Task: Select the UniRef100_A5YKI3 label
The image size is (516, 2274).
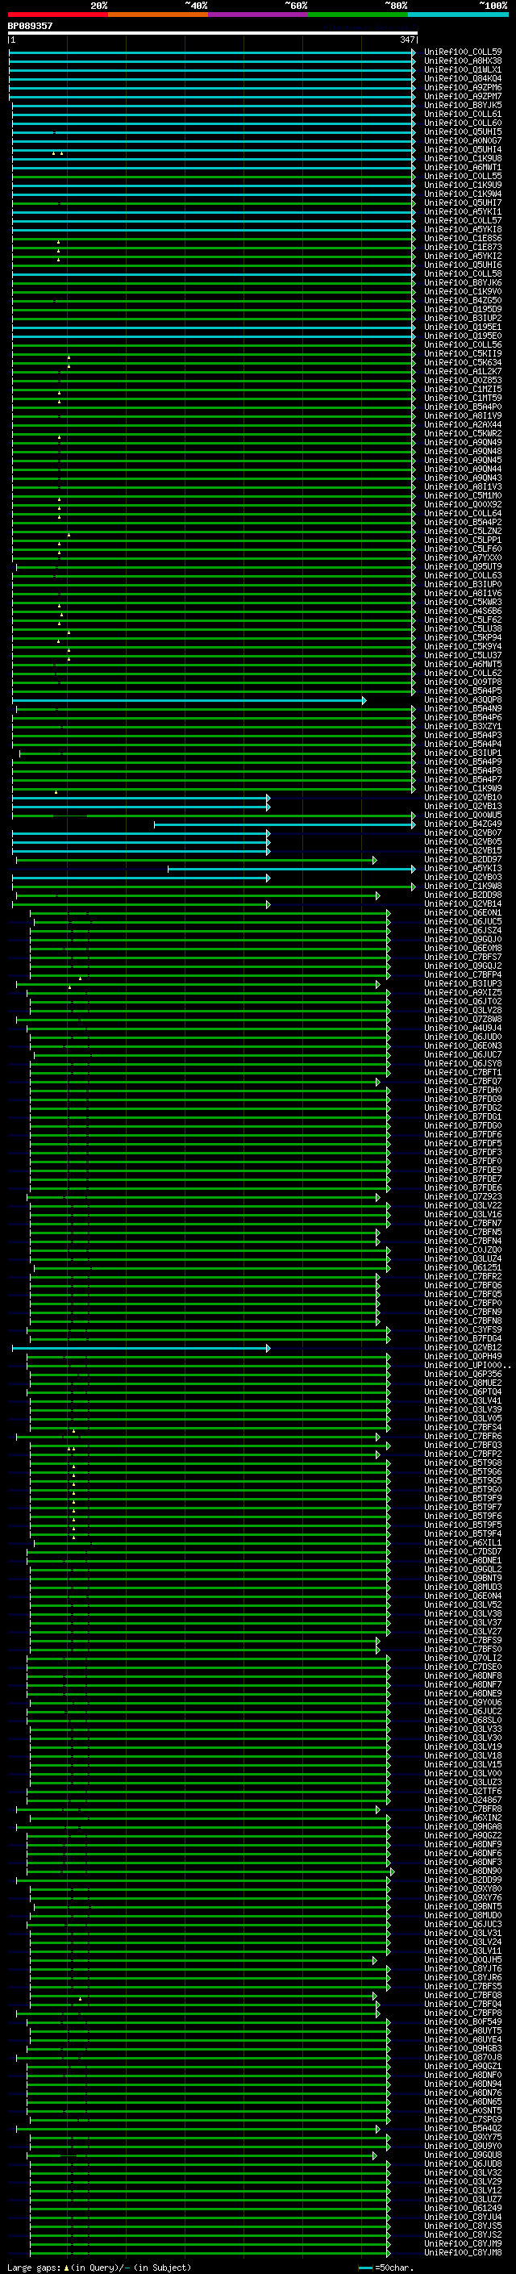Action: point(462,869)
